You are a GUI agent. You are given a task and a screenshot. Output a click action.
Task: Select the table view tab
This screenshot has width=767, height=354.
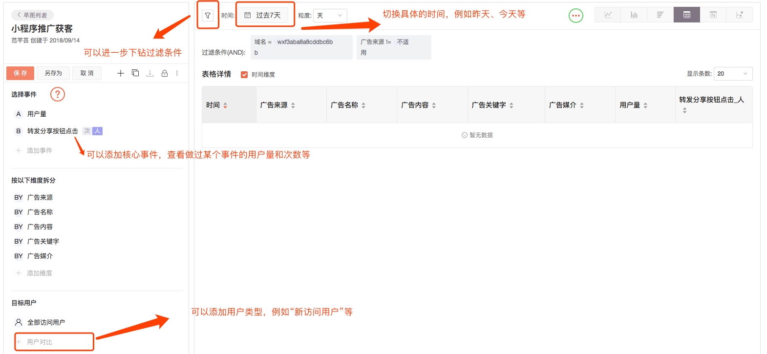[x=686, y=15]
